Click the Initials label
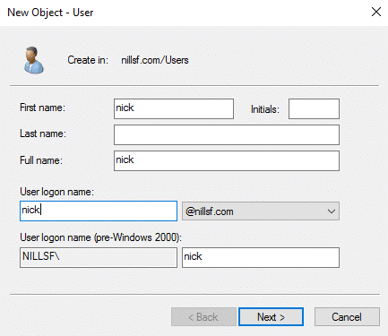This screenshot has height=336, width=388. coord(265,109)
